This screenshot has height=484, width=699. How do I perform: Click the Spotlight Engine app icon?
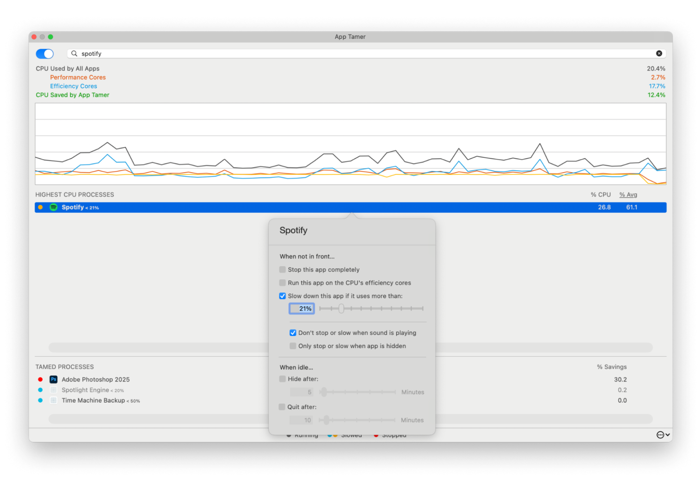[x=53, y=390]
